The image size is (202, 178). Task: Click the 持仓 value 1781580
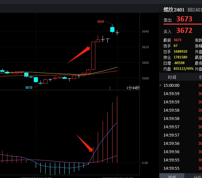point(180,57)
